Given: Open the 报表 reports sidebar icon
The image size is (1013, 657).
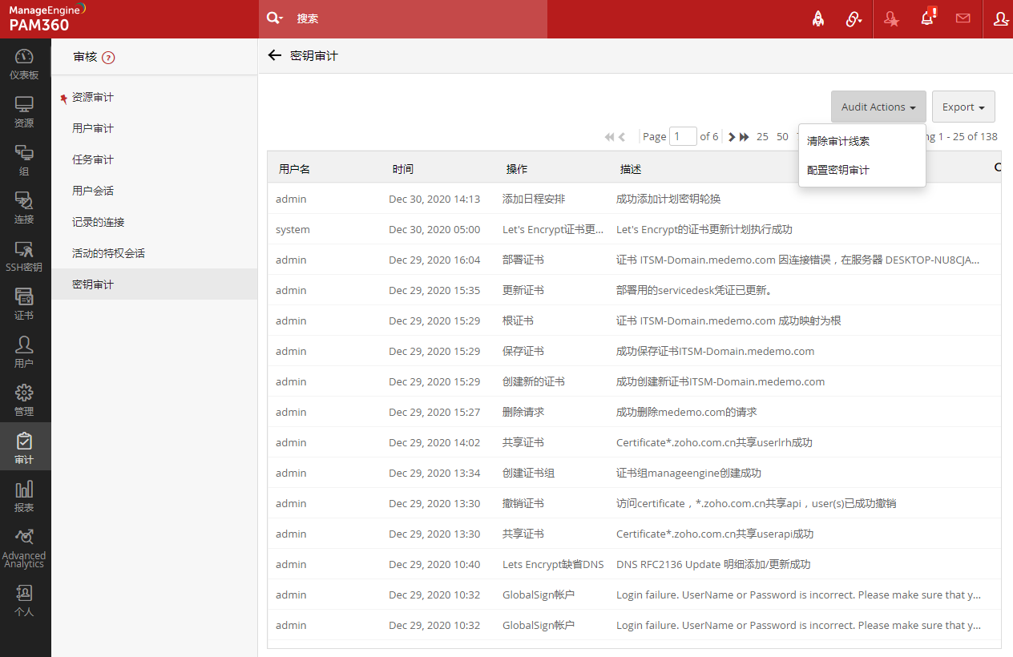Looking at the screenshot, I should [x=24, y=496].
